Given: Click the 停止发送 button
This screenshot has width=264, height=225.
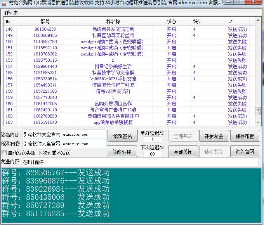Looking at the screenshot, I should tap(214, 152).
